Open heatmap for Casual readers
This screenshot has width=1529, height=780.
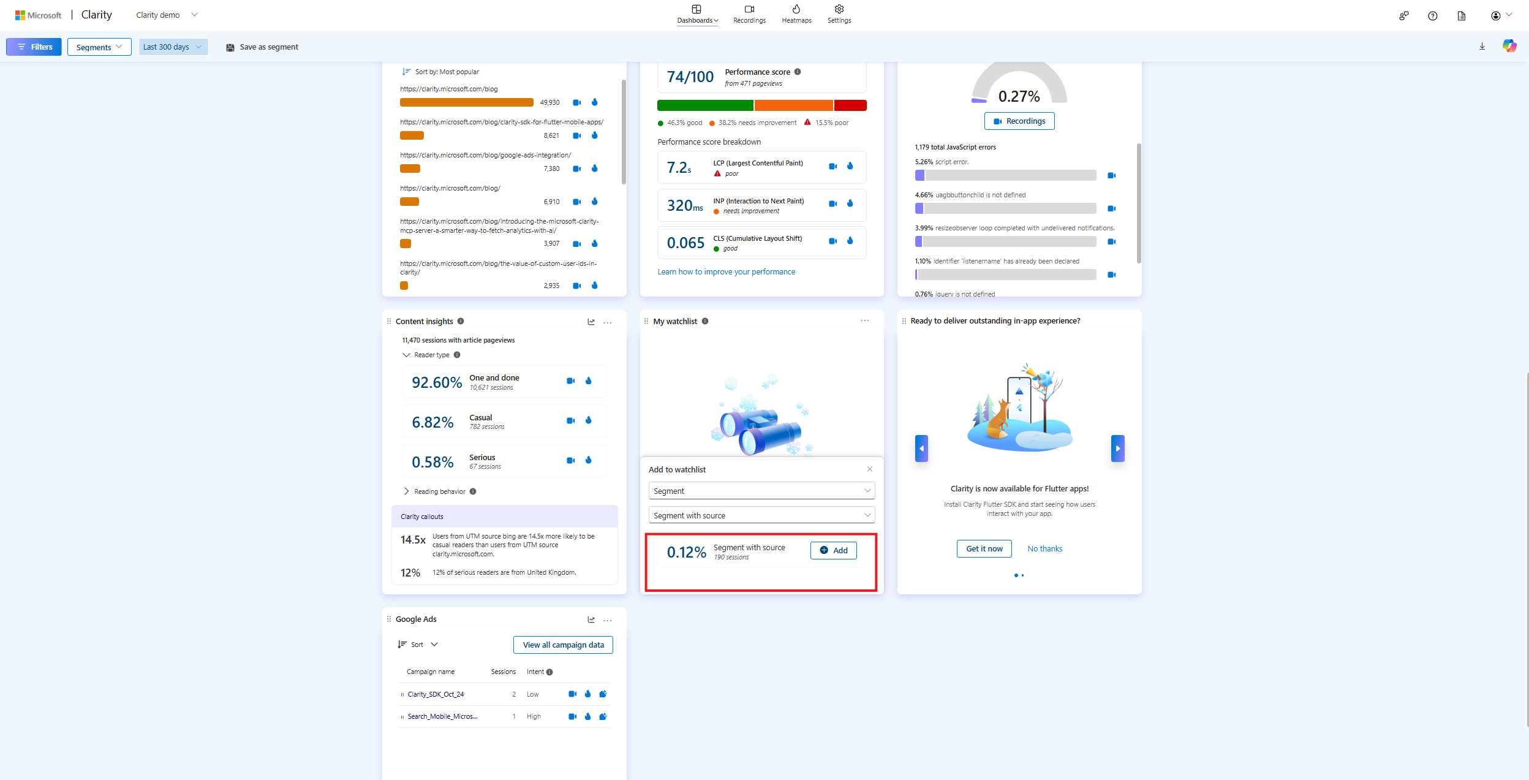[588, 420]
